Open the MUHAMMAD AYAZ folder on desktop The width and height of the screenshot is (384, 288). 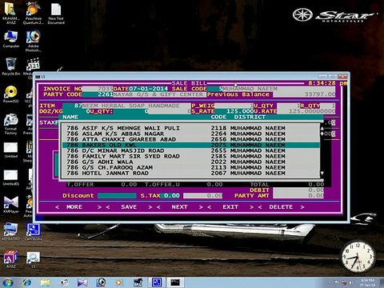coord(10,13)
